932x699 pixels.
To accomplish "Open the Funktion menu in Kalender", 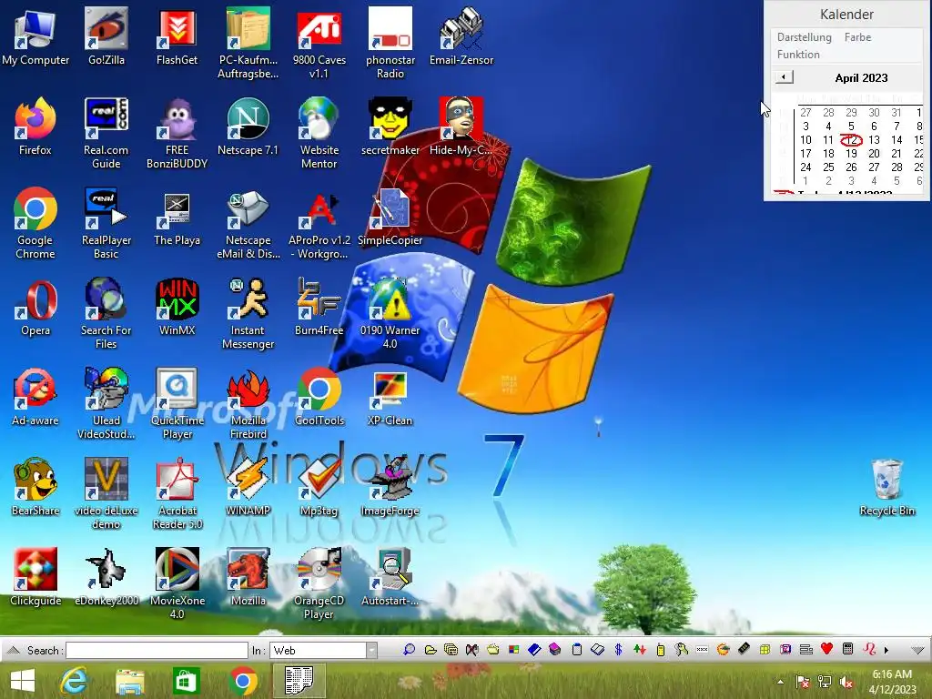I will (798, 54).
